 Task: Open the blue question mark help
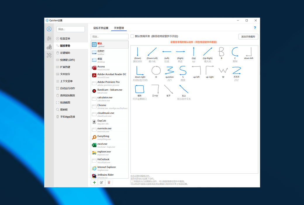[255, 28]
